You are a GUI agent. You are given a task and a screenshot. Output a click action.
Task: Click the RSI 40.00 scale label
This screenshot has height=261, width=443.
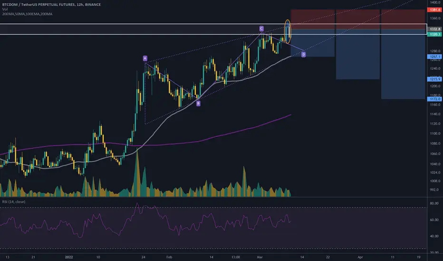click(434, 236)
